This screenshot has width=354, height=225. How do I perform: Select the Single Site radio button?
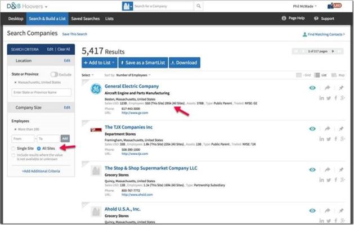coord(14,148)
